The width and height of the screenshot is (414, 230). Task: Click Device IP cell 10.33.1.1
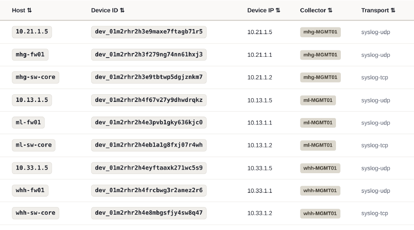click(260, 191)
